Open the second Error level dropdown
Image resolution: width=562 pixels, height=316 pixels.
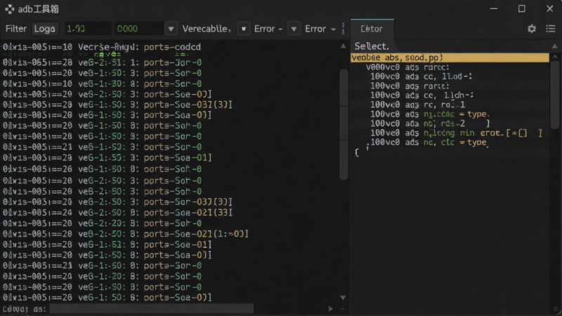(x=320, y=29)
